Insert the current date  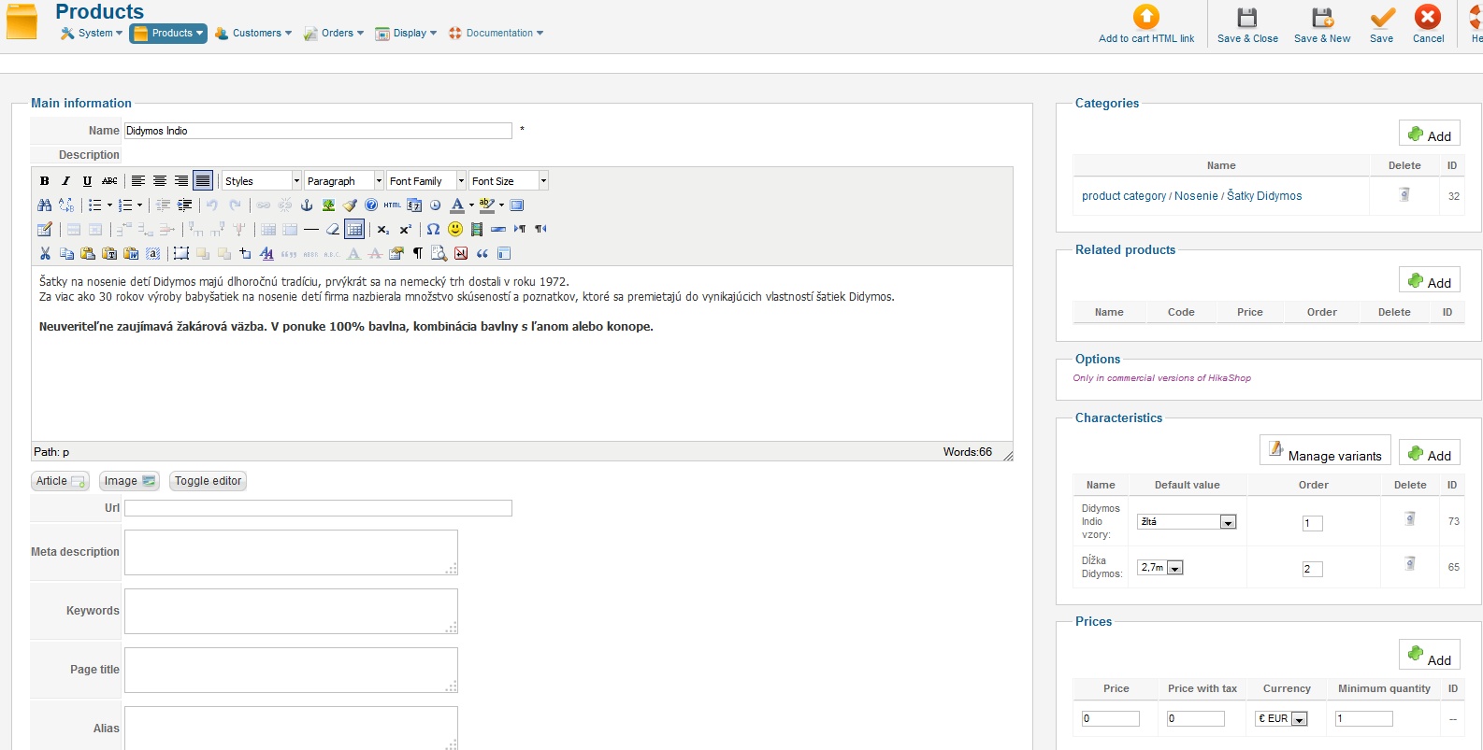[x=414, y=205]
